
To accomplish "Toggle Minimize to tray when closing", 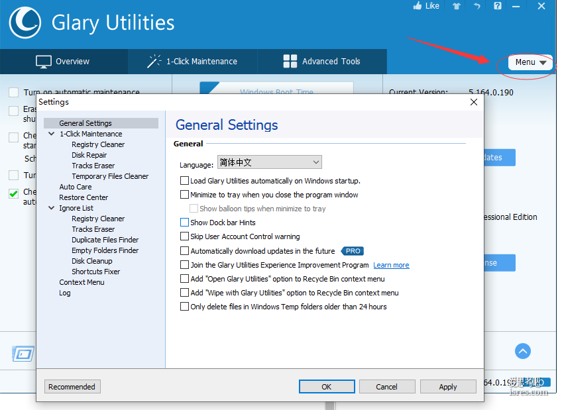I will 184,194.
